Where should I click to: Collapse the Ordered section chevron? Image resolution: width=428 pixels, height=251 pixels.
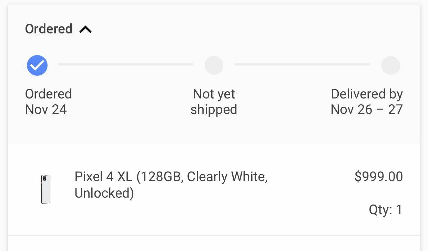pos(85,30)
